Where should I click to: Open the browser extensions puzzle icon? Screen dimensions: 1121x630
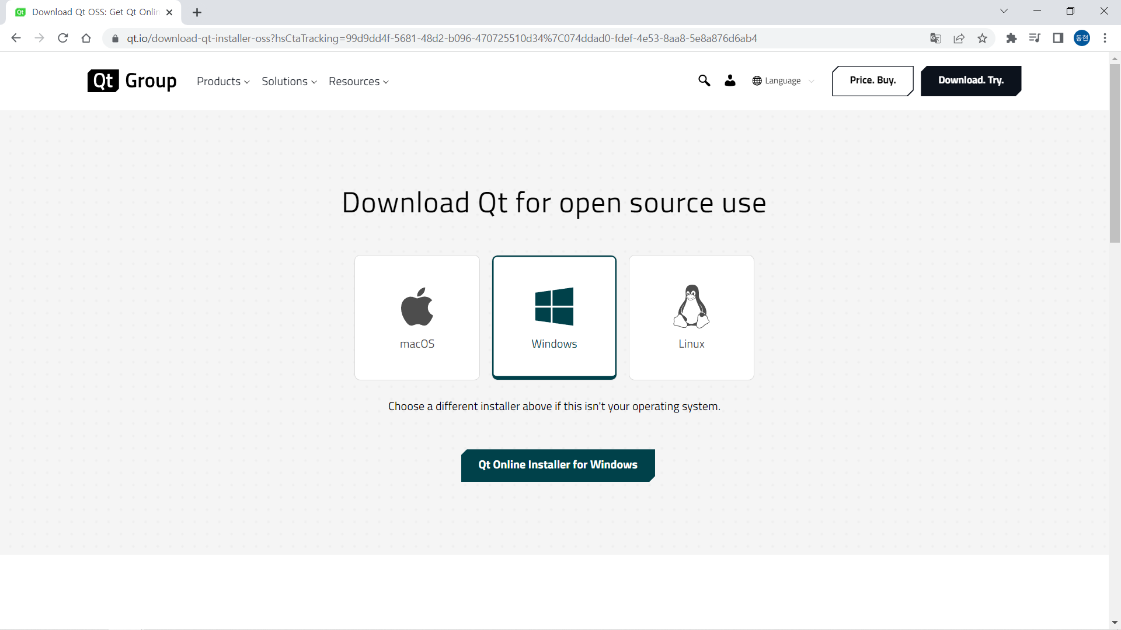pos(1011,38)
